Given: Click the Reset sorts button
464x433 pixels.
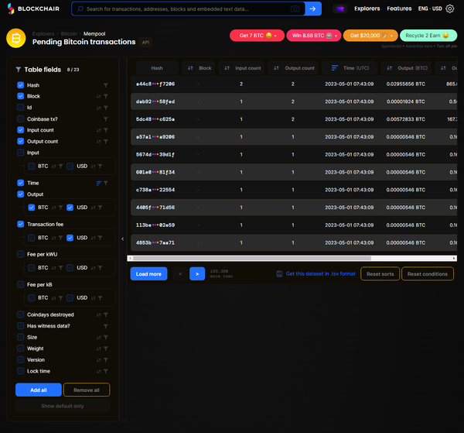Looking at the screenshot, I should pyautogui.click(x=380, y=274).
